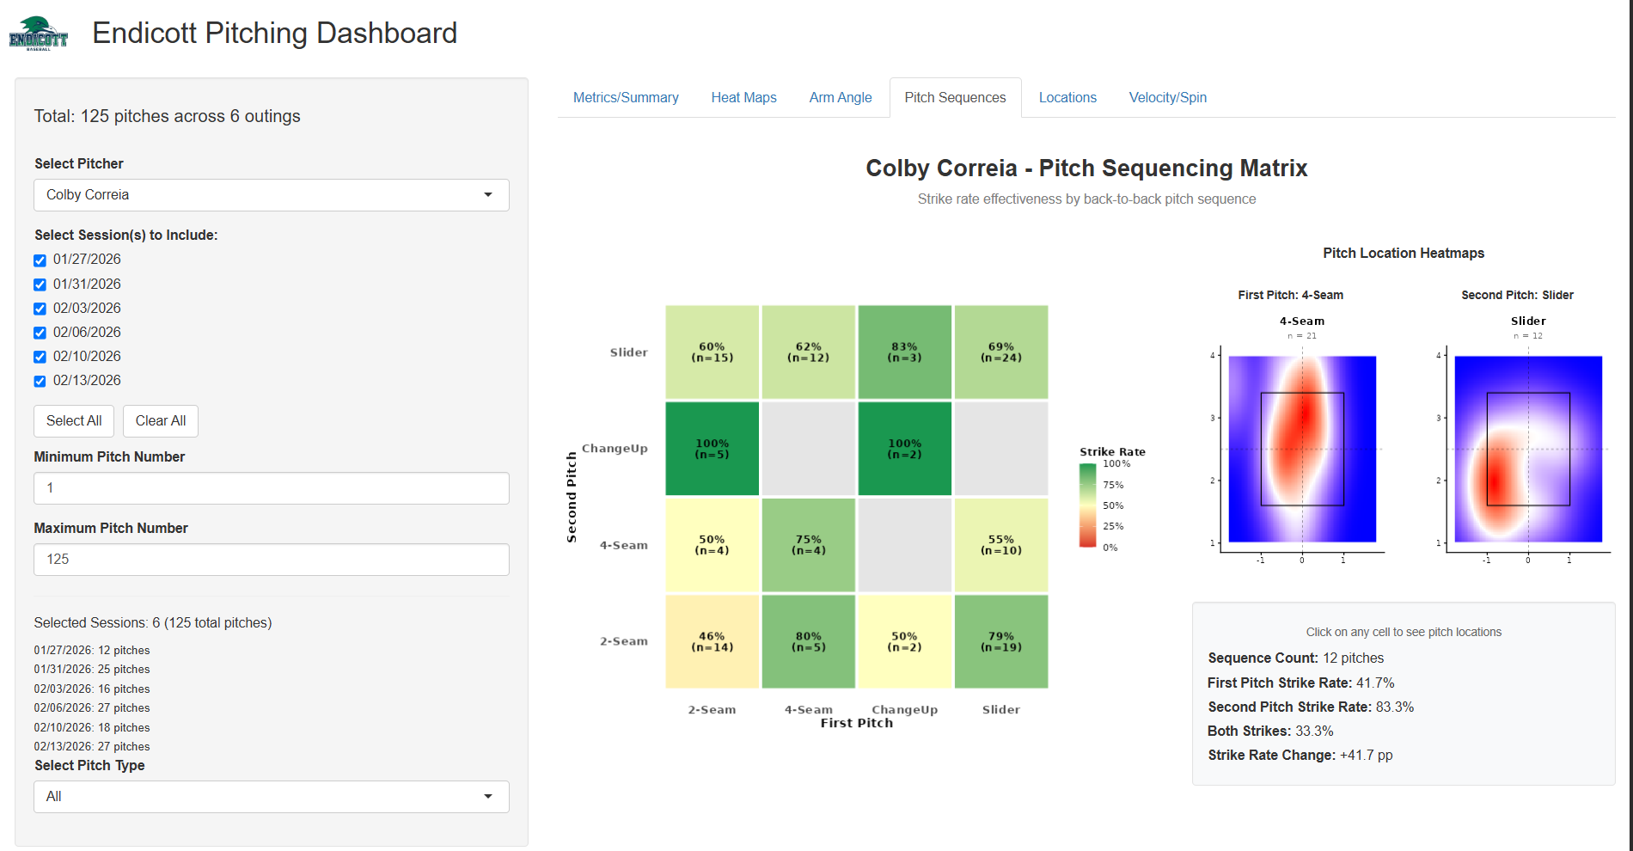1633x851 pixels.
Task: Click the Select All button
Action: point(74,421)
